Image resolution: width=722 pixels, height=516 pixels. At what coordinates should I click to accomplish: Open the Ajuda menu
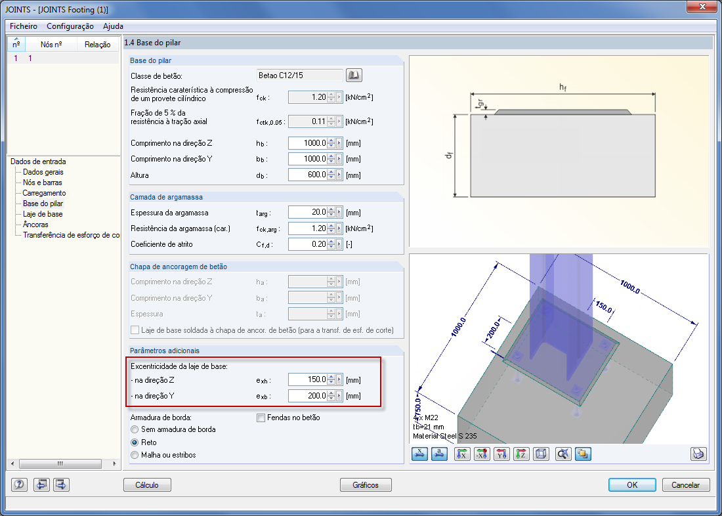pyautogui.click(x=113, y=26)
